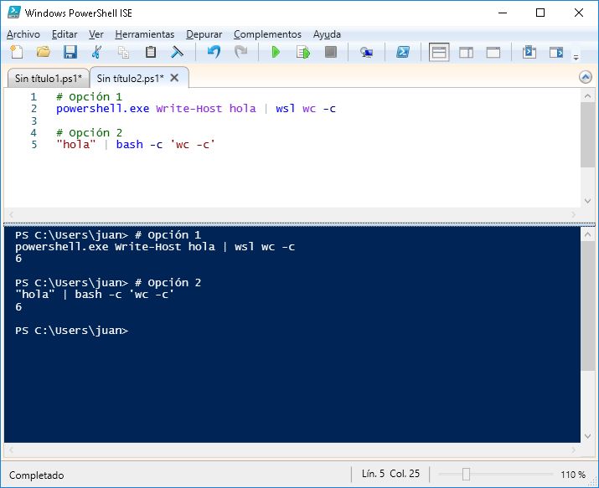This screenshot has height=488, width=599.
Task: Adjust the zoom slider handle
Action: 466,475
